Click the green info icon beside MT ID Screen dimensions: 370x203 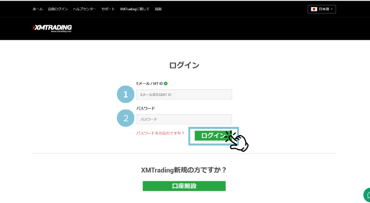(x=166, y=83)
